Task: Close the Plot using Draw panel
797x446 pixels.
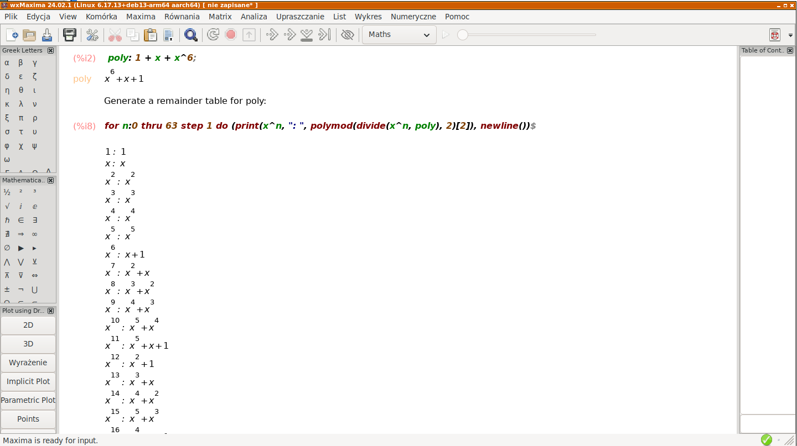Action: [x=51, y=311]
